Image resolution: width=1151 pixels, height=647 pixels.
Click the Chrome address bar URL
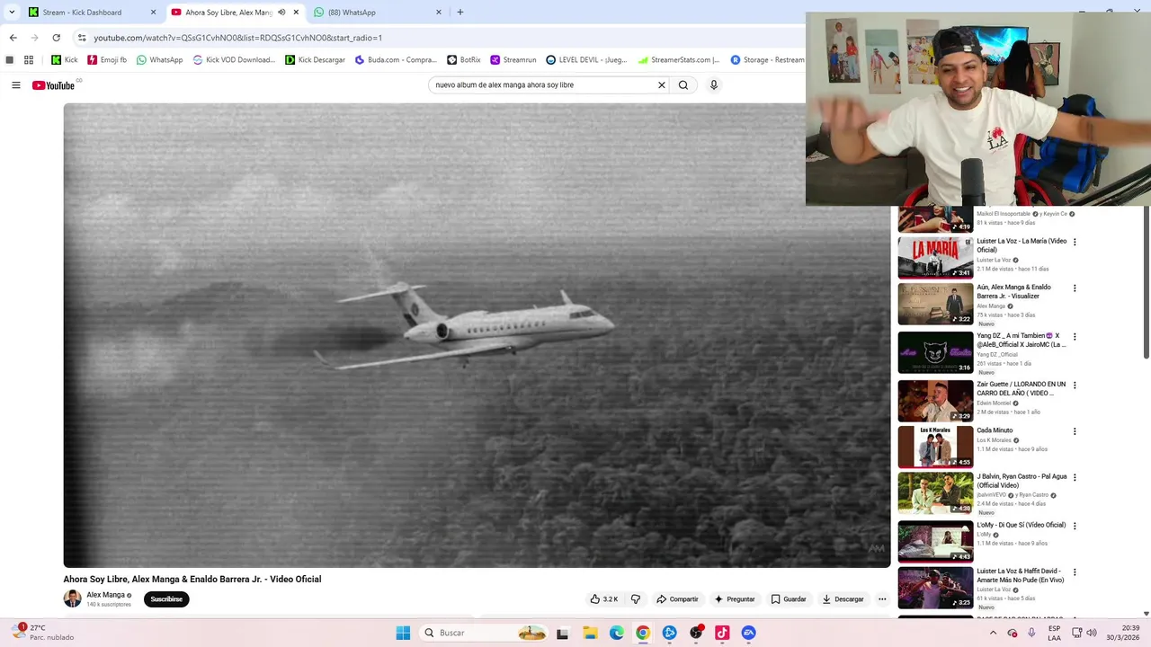coord(238,38)
